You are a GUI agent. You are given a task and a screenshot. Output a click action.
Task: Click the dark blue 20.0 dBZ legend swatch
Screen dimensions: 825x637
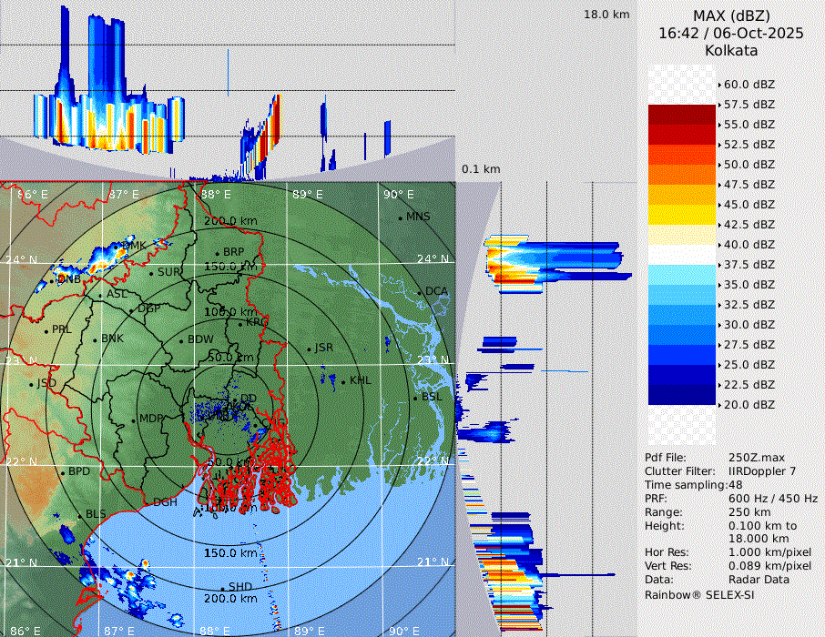coord(682,395)
